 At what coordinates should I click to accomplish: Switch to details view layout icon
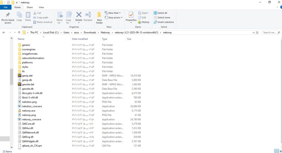click(x=276, y=151)
